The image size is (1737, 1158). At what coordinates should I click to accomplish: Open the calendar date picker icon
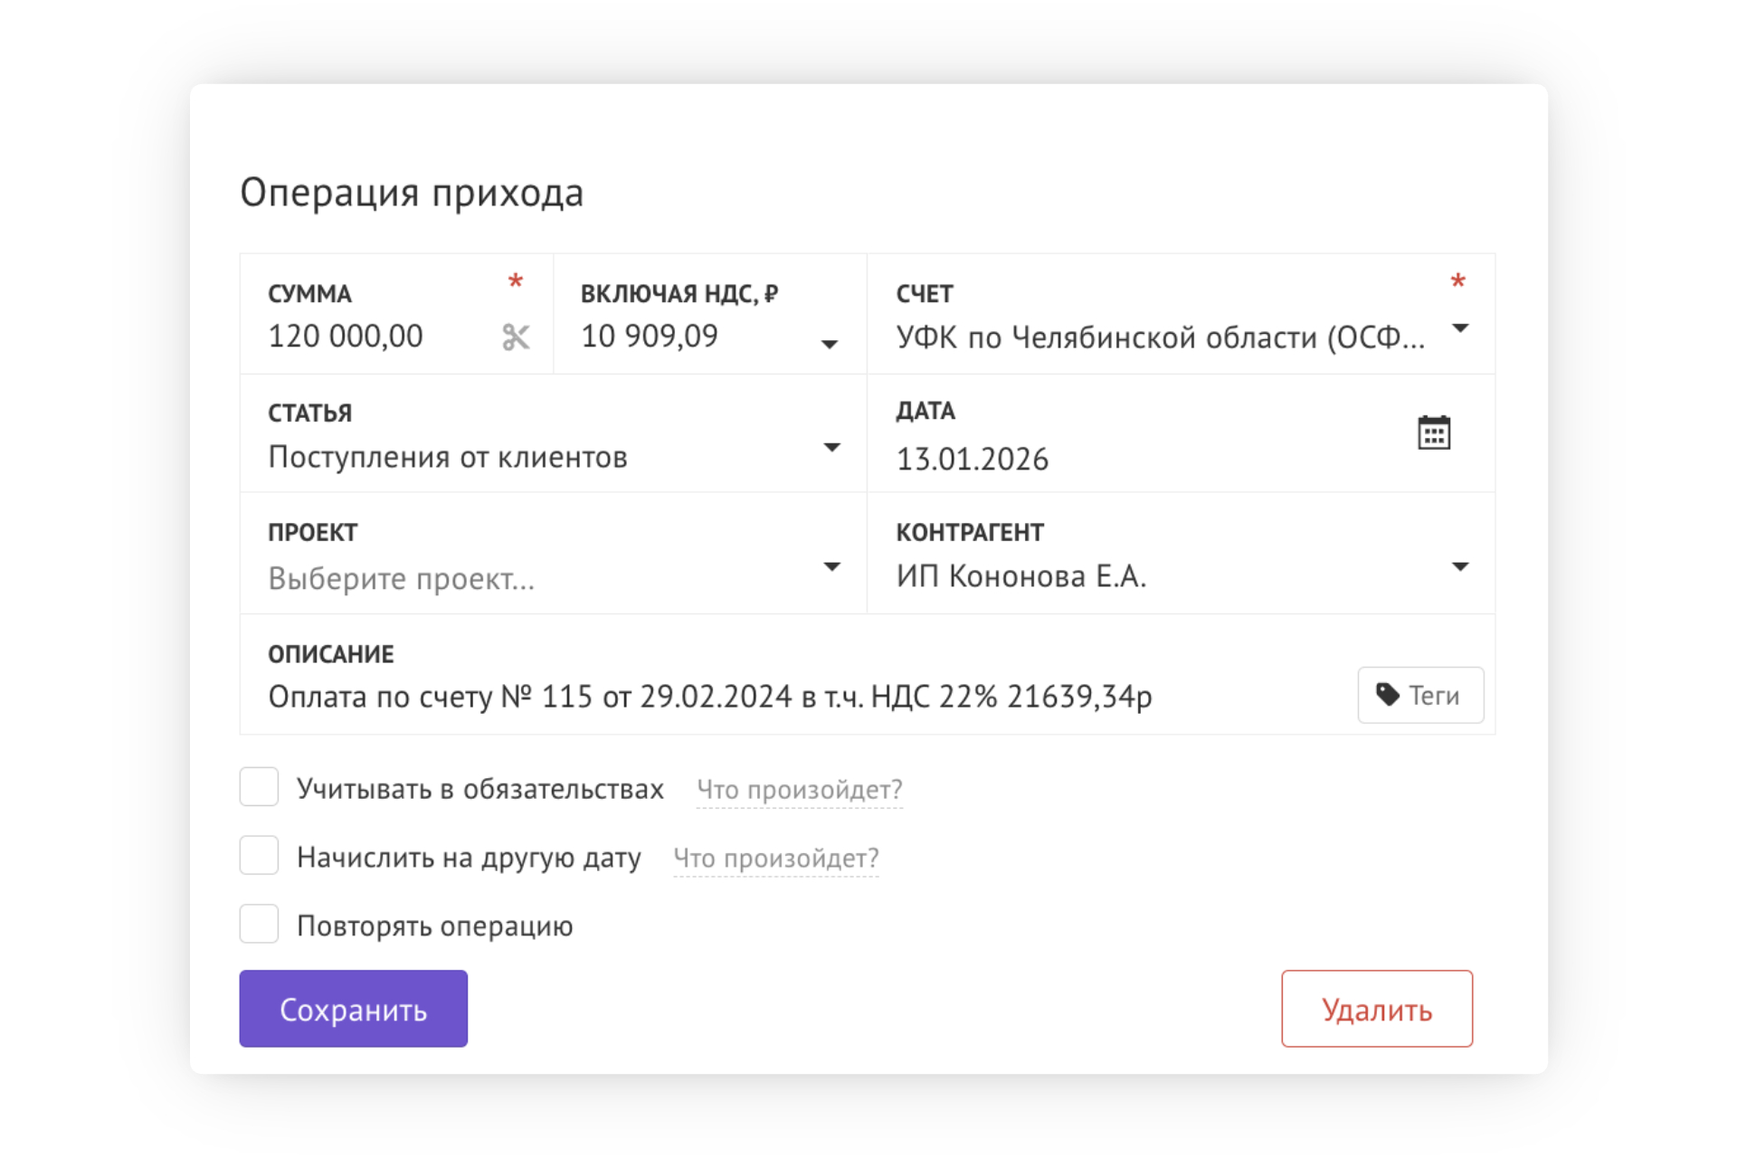coord(1433,433)
